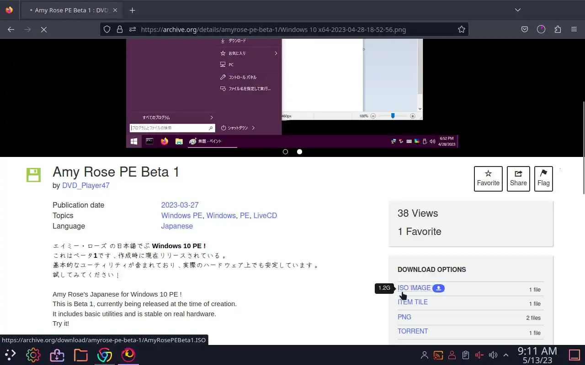Click the Firefox logo in the tab bar

click(x=9, y=10)
